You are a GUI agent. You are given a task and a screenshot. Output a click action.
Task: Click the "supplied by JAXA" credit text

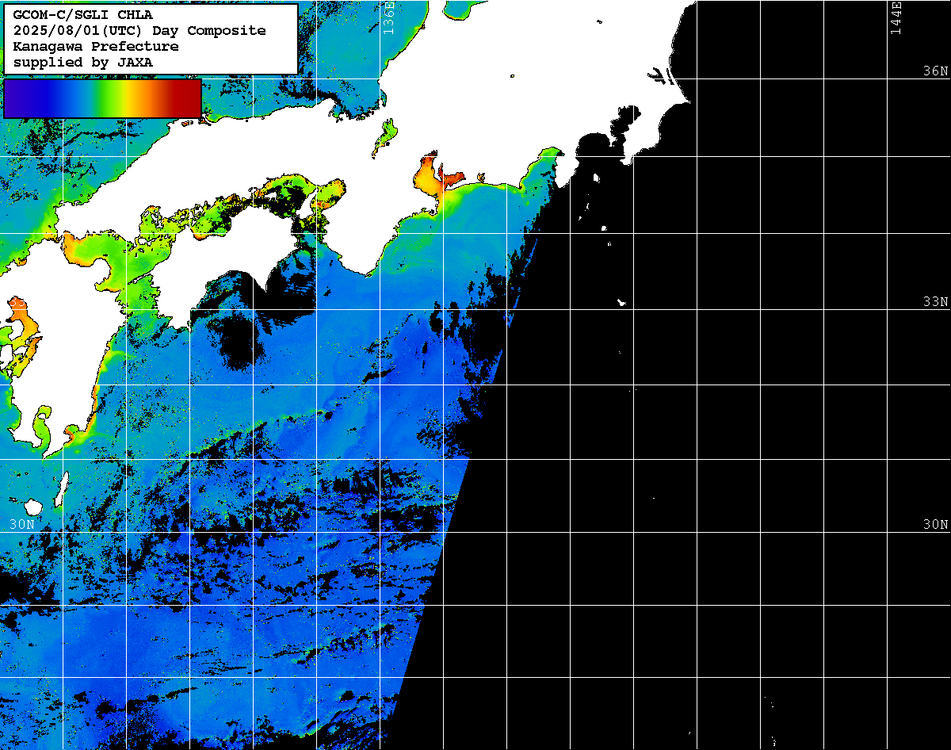pyautogui.click(x=83, y=63)
